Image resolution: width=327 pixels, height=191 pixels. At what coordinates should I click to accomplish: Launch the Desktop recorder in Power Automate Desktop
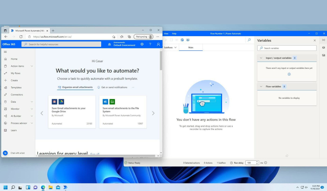point(188,40)
